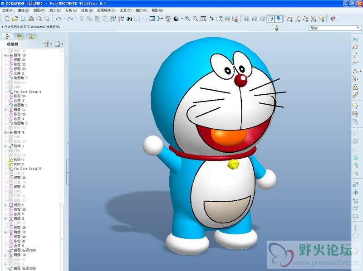Click the Spin center icon

click(x=160, y=19)
